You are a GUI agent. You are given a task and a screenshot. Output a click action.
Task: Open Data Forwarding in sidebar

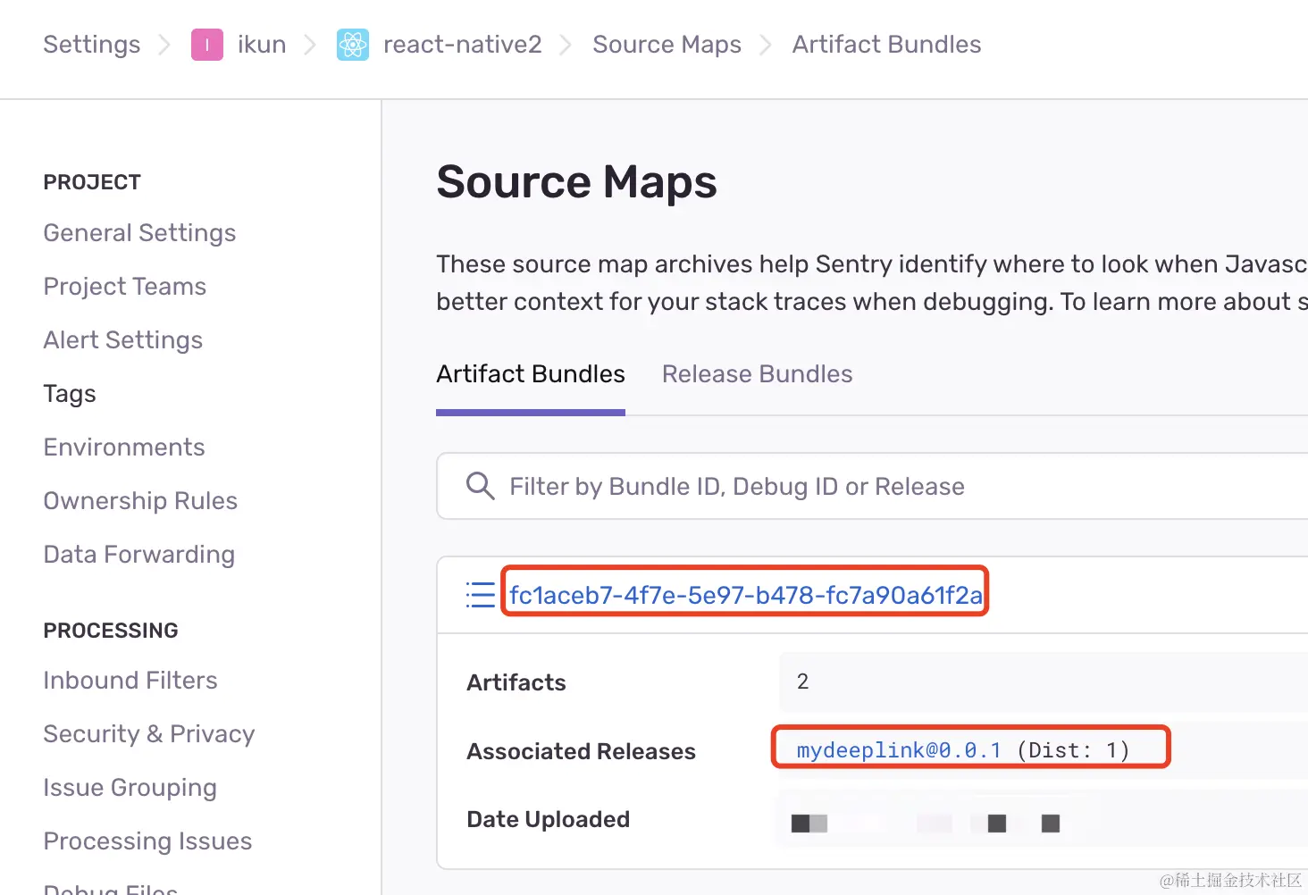(139, 555)
